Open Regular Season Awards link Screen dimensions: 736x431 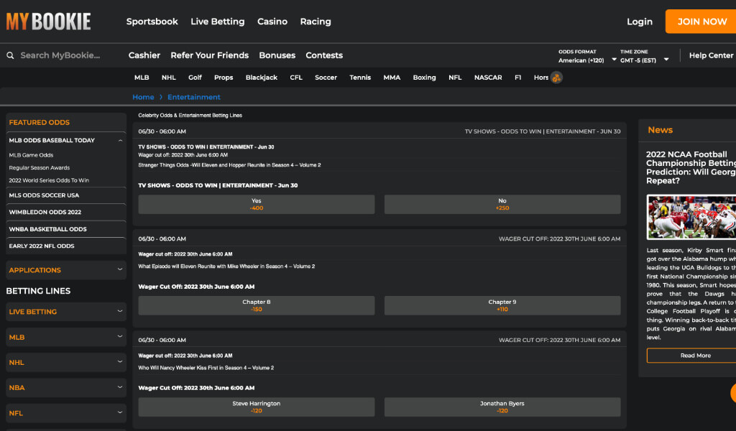click(39, 167)
